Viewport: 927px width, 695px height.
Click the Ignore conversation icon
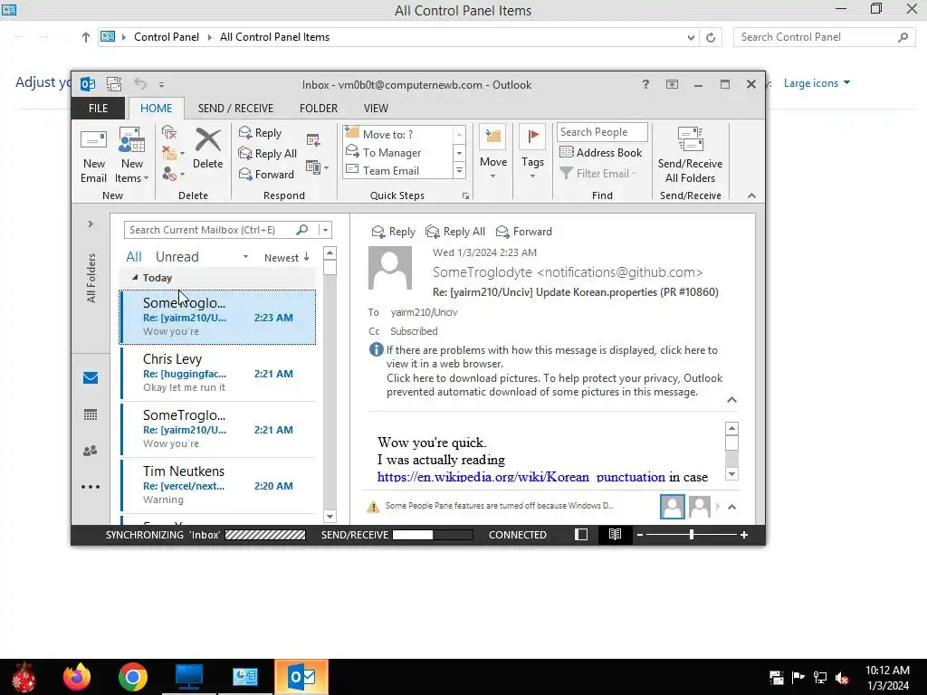(169, 133)
